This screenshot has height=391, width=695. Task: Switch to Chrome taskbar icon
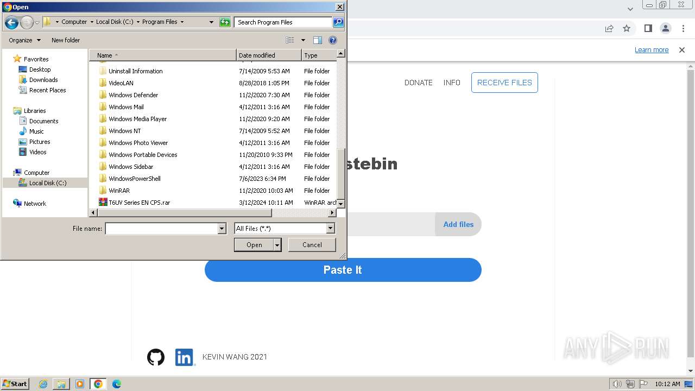point(98,384)
